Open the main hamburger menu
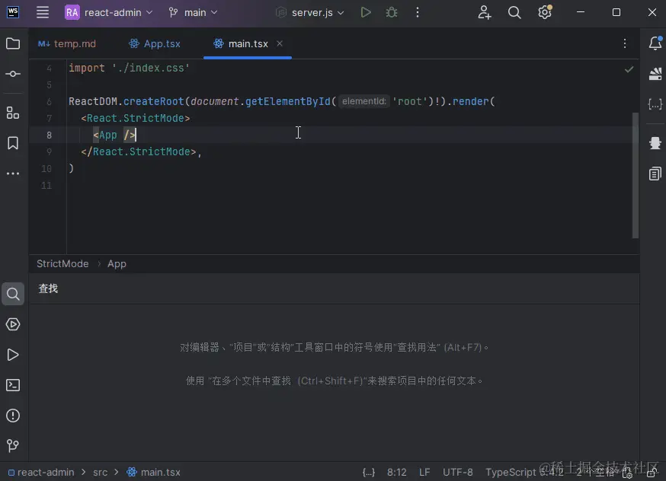 click(43, 12)
